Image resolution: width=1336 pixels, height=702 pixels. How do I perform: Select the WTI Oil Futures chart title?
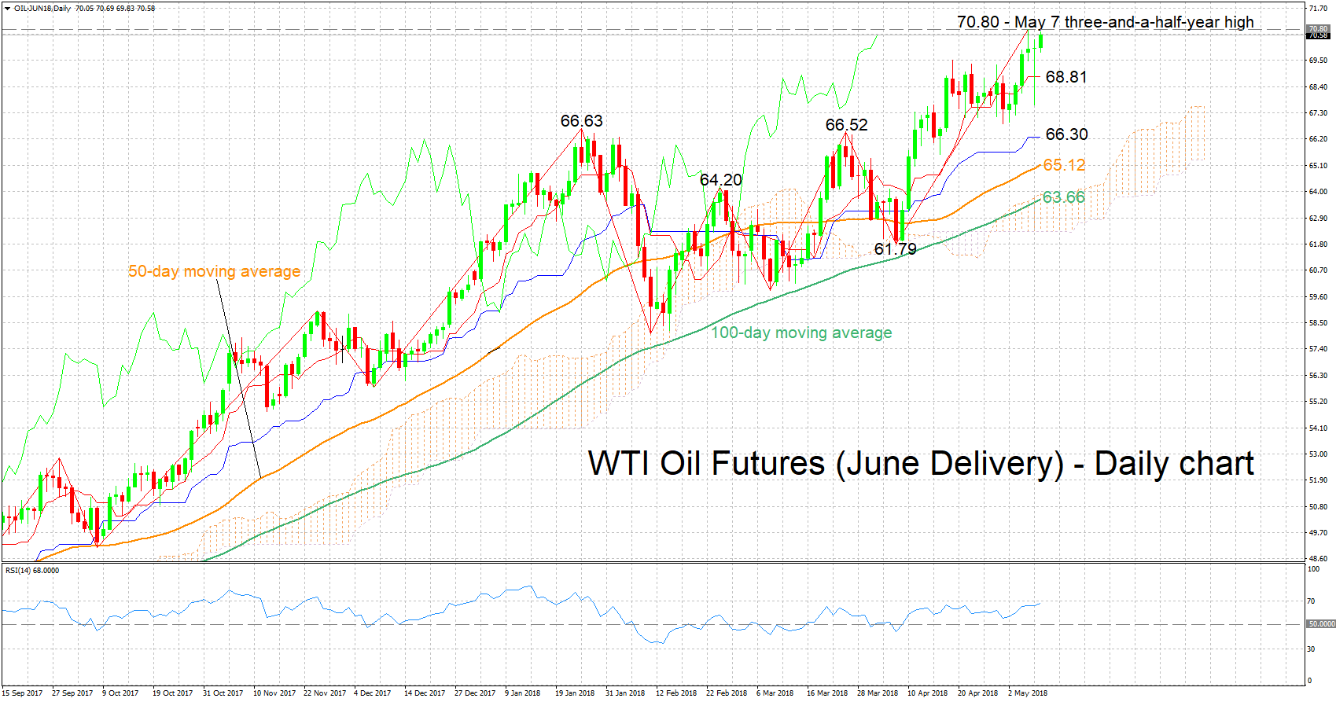click(x=920, y=464)
